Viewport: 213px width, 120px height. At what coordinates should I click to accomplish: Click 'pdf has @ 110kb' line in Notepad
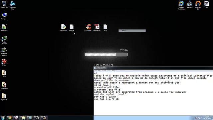pyautogui.click(x=105, y=97)
